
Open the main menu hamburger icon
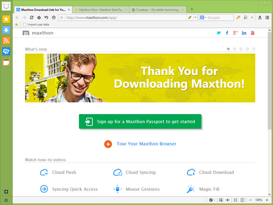[x=267, y=18]
